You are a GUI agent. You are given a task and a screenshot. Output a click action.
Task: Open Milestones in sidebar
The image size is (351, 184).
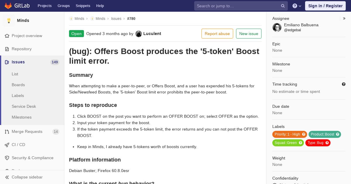pos(22,117)
